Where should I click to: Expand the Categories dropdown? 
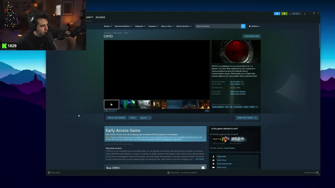pos(140,26)
